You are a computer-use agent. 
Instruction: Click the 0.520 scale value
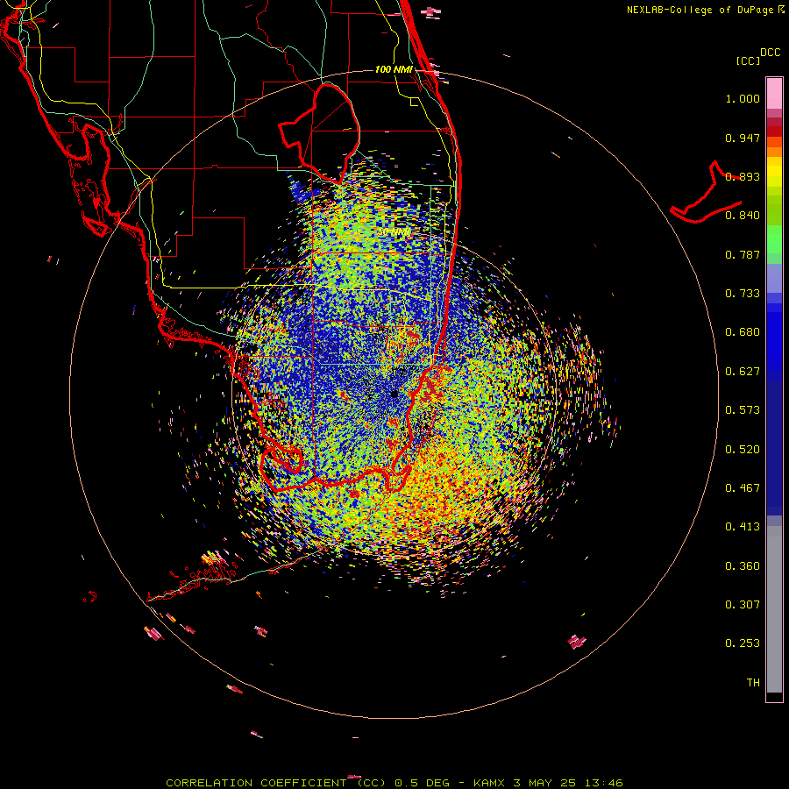click(x=743, y=450)
